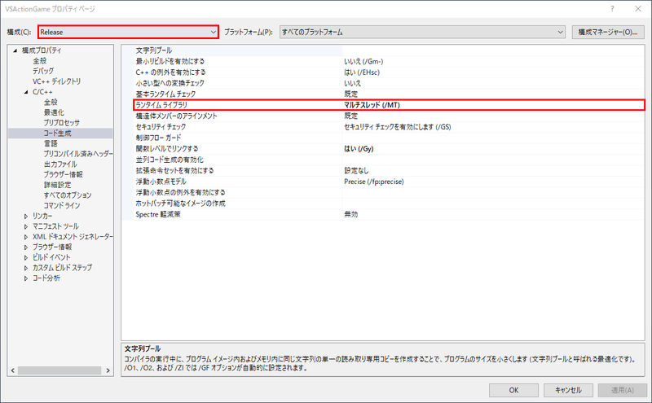Collapse the 構成プロパティ tree node
The height and width of the screenshot is (403, 652).
point(15,50)
